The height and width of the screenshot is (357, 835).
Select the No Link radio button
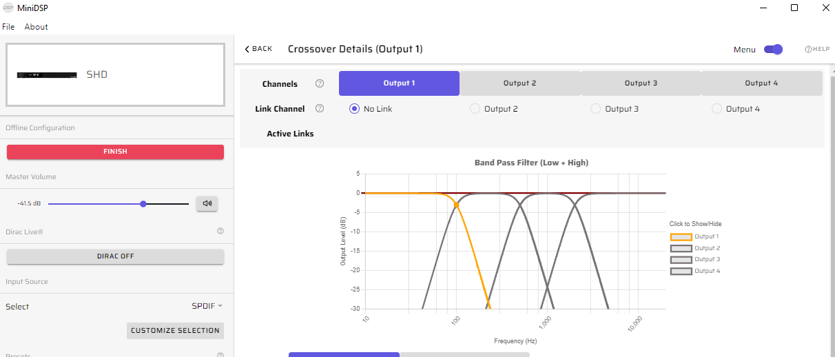coord(355,109)
